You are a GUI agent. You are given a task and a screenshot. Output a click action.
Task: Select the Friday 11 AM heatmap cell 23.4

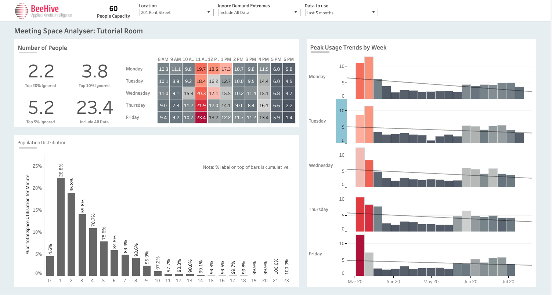click(x=201, y=118)
